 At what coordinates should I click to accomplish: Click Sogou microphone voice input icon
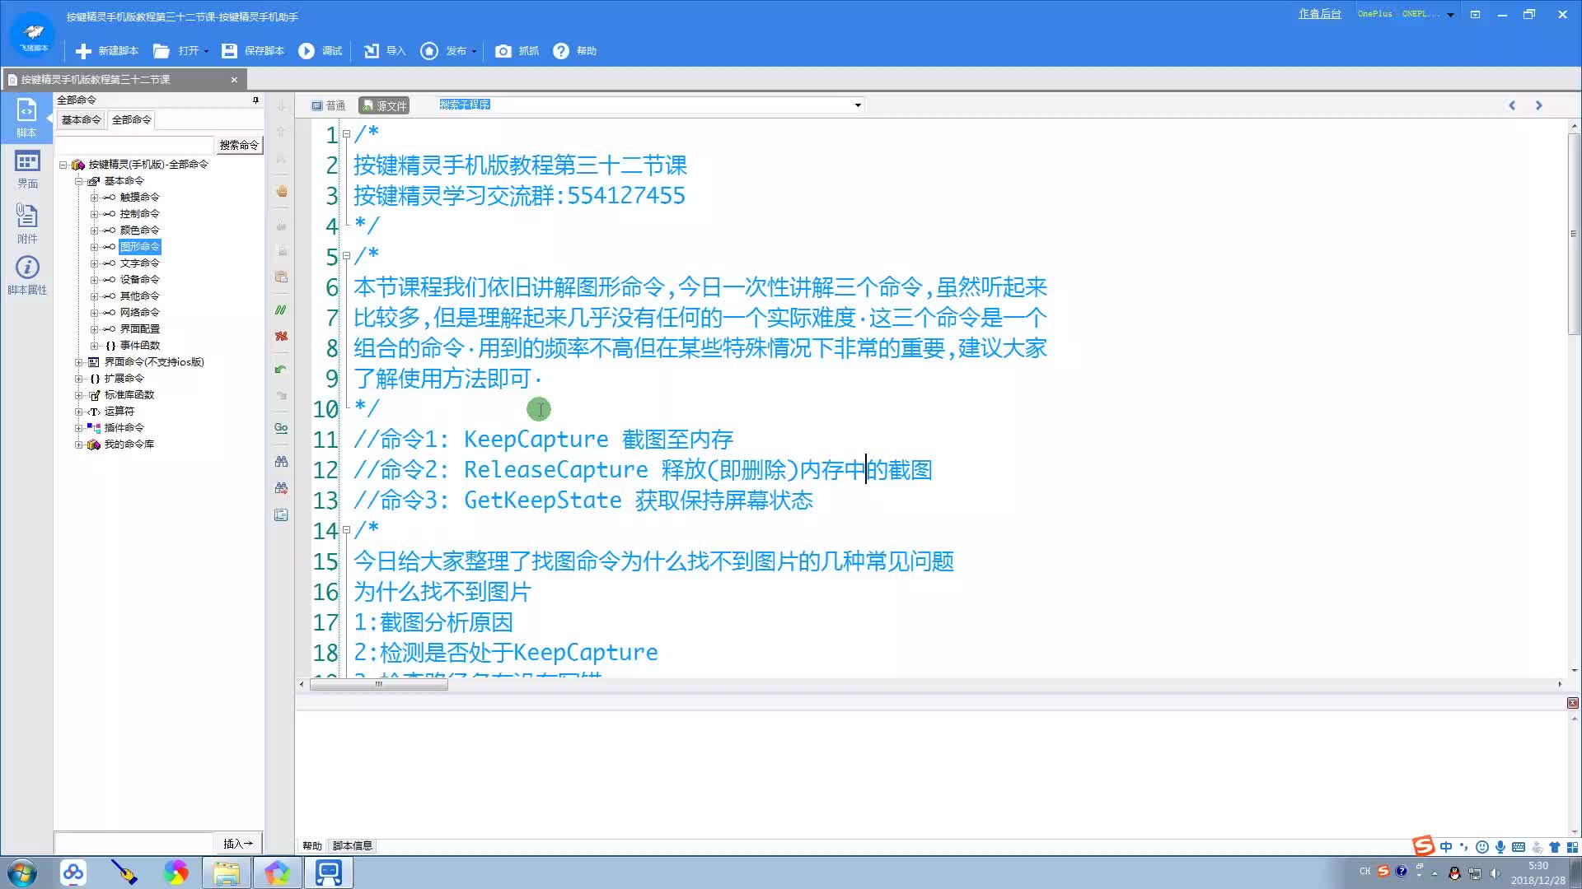point(1500,847)
